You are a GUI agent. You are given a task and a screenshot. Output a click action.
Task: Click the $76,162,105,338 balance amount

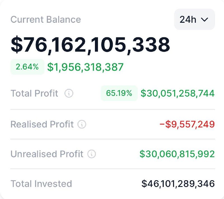point(90,45)
